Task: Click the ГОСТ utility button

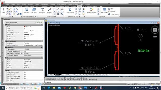Action: pos(111,9)
